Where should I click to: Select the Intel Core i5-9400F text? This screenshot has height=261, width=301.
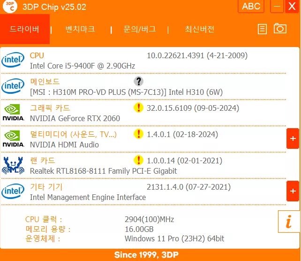click(x=83, y=66)
